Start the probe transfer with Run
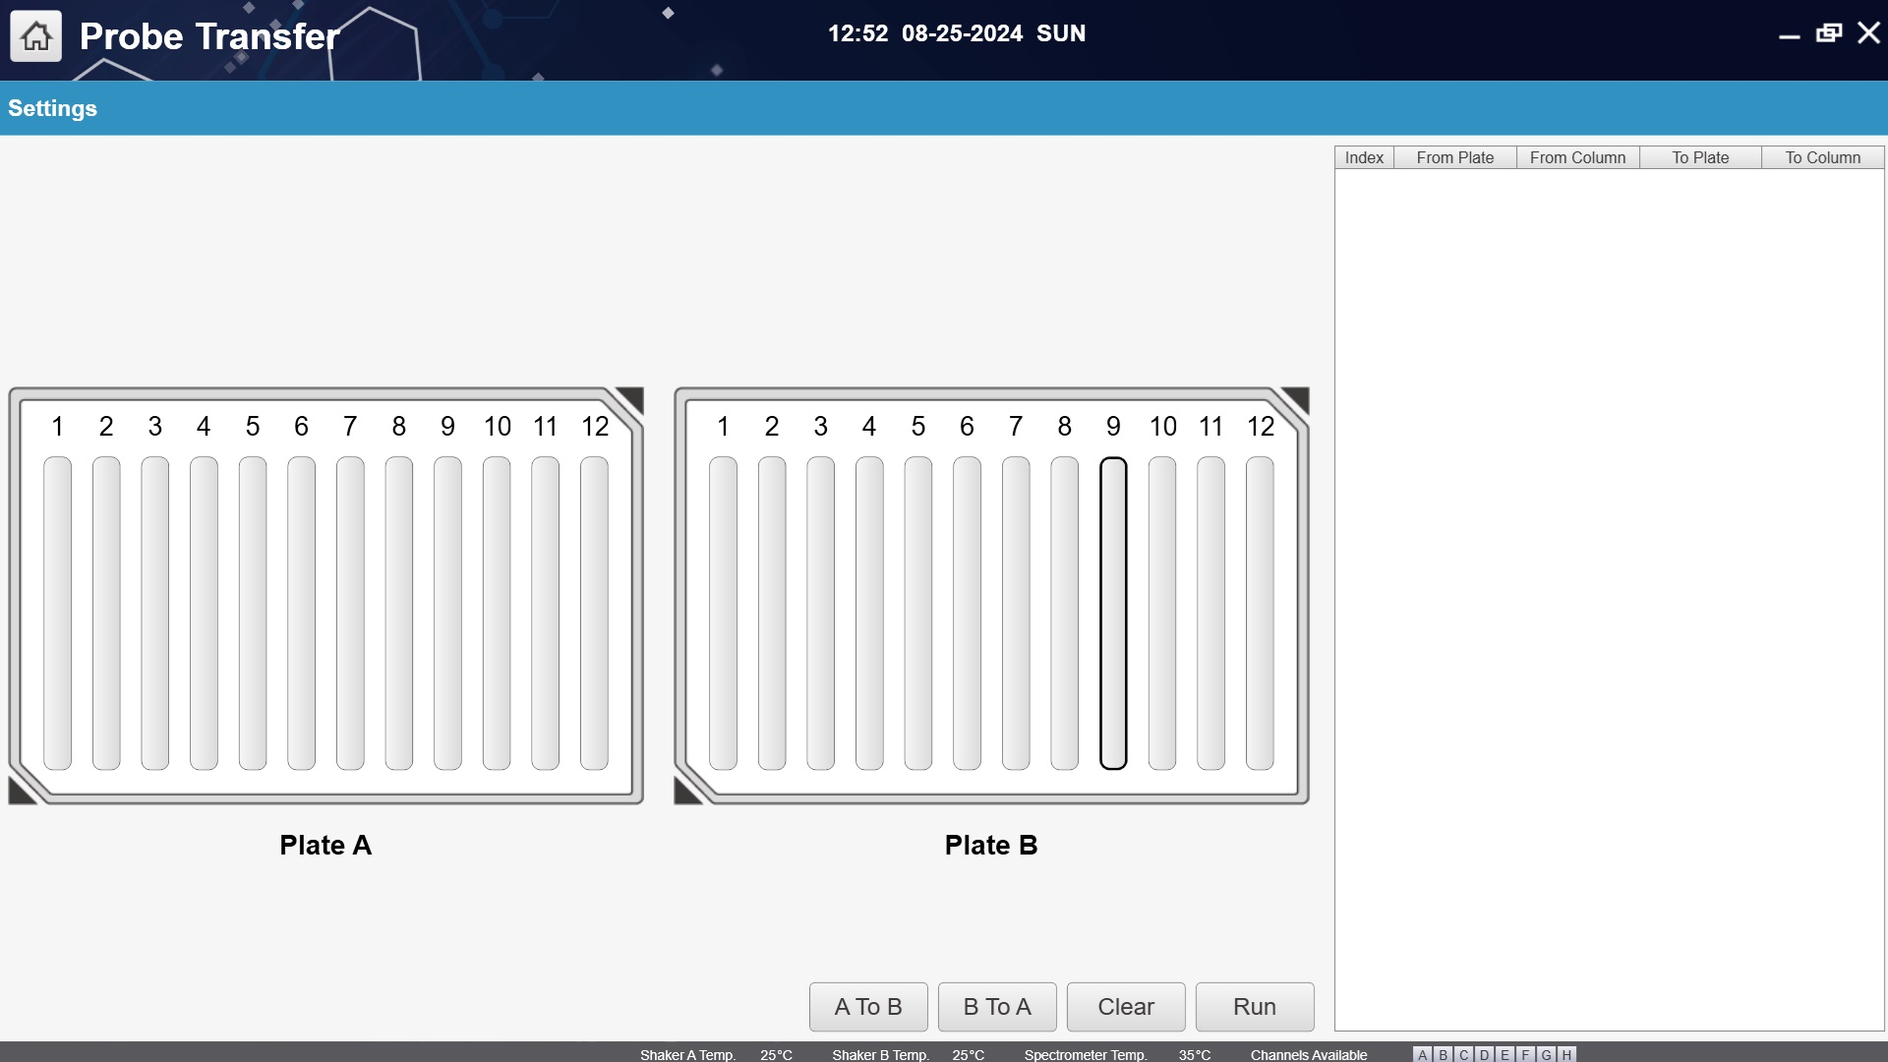 coord(1255,1007)
